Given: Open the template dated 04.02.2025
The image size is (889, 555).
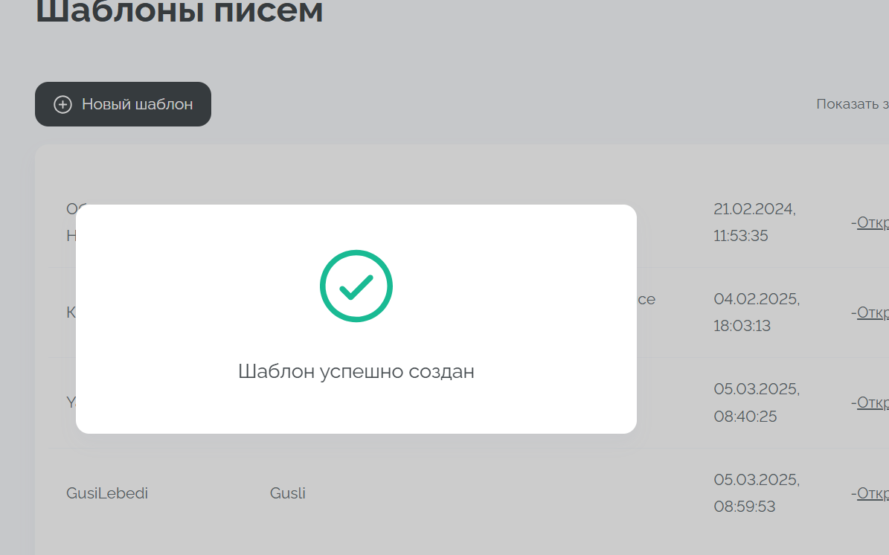Looking at the screenshot, I should tap(873, 312).
